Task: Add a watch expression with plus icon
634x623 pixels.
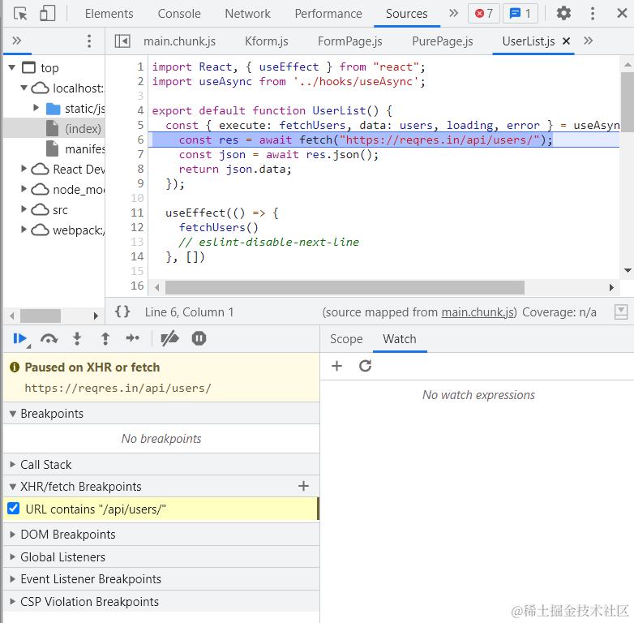Action: 336,366
